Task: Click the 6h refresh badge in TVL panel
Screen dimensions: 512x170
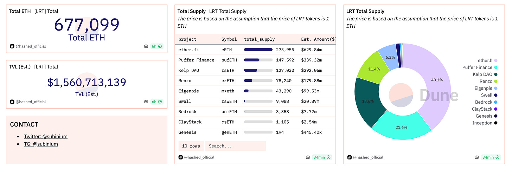Action: tap(156, 102)
